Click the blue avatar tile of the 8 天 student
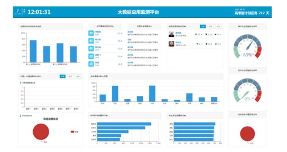Image resolution: width=287 pixels, height=152 pixels. (91, 41)
